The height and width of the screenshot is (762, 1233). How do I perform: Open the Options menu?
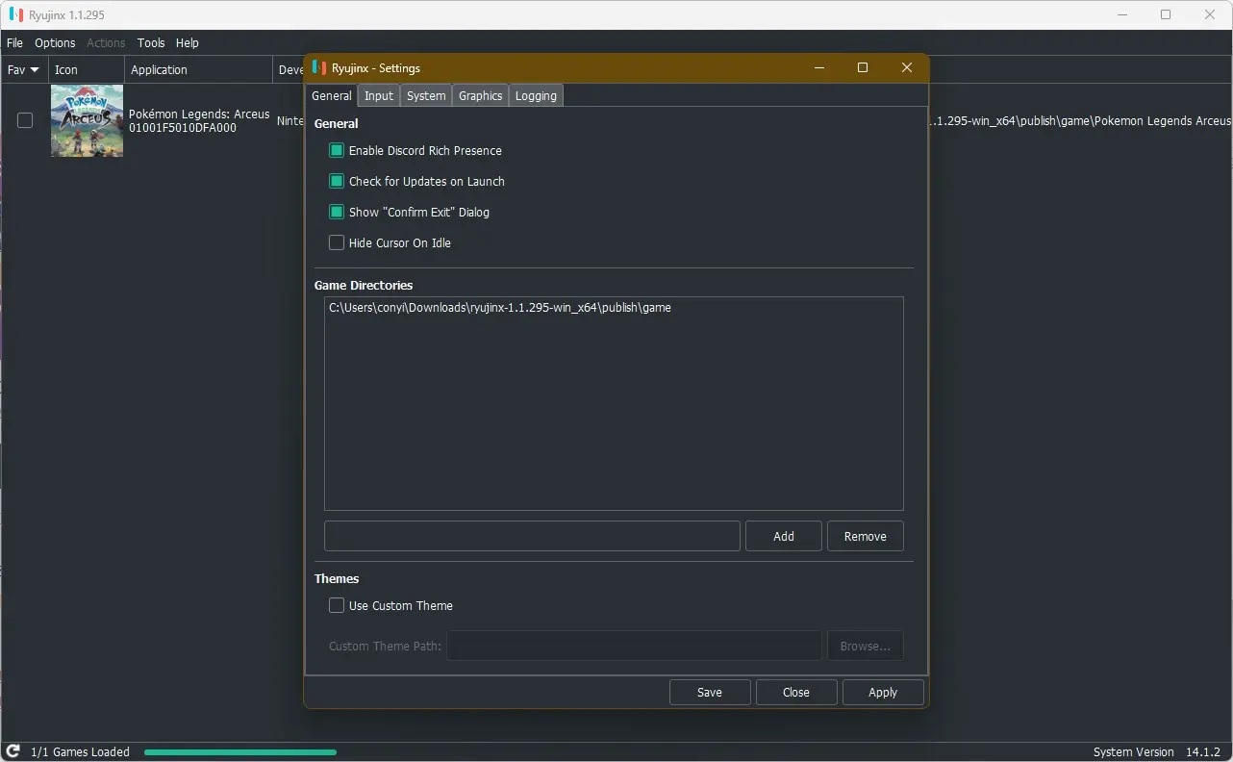point(55,42)
